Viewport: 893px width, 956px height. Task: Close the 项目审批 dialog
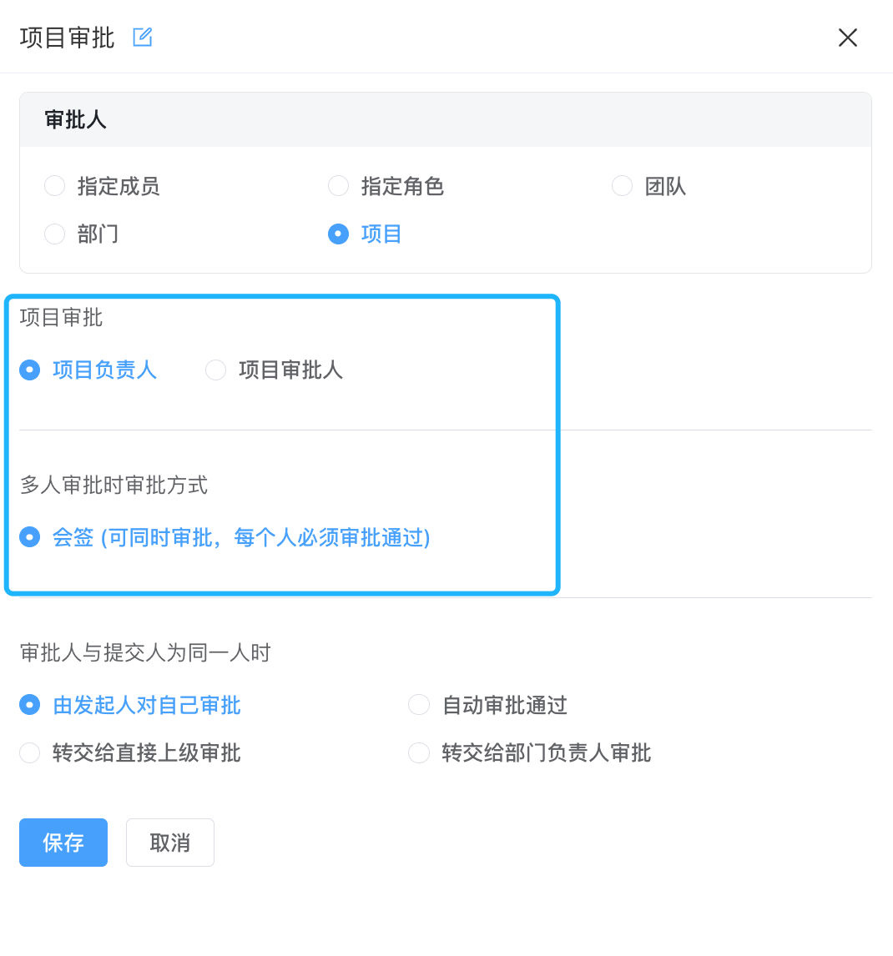coord(847,38)
